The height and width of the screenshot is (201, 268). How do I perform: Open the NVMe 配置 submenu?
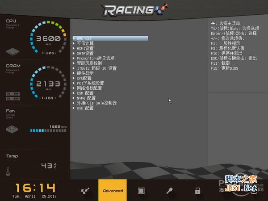point(86,98)
